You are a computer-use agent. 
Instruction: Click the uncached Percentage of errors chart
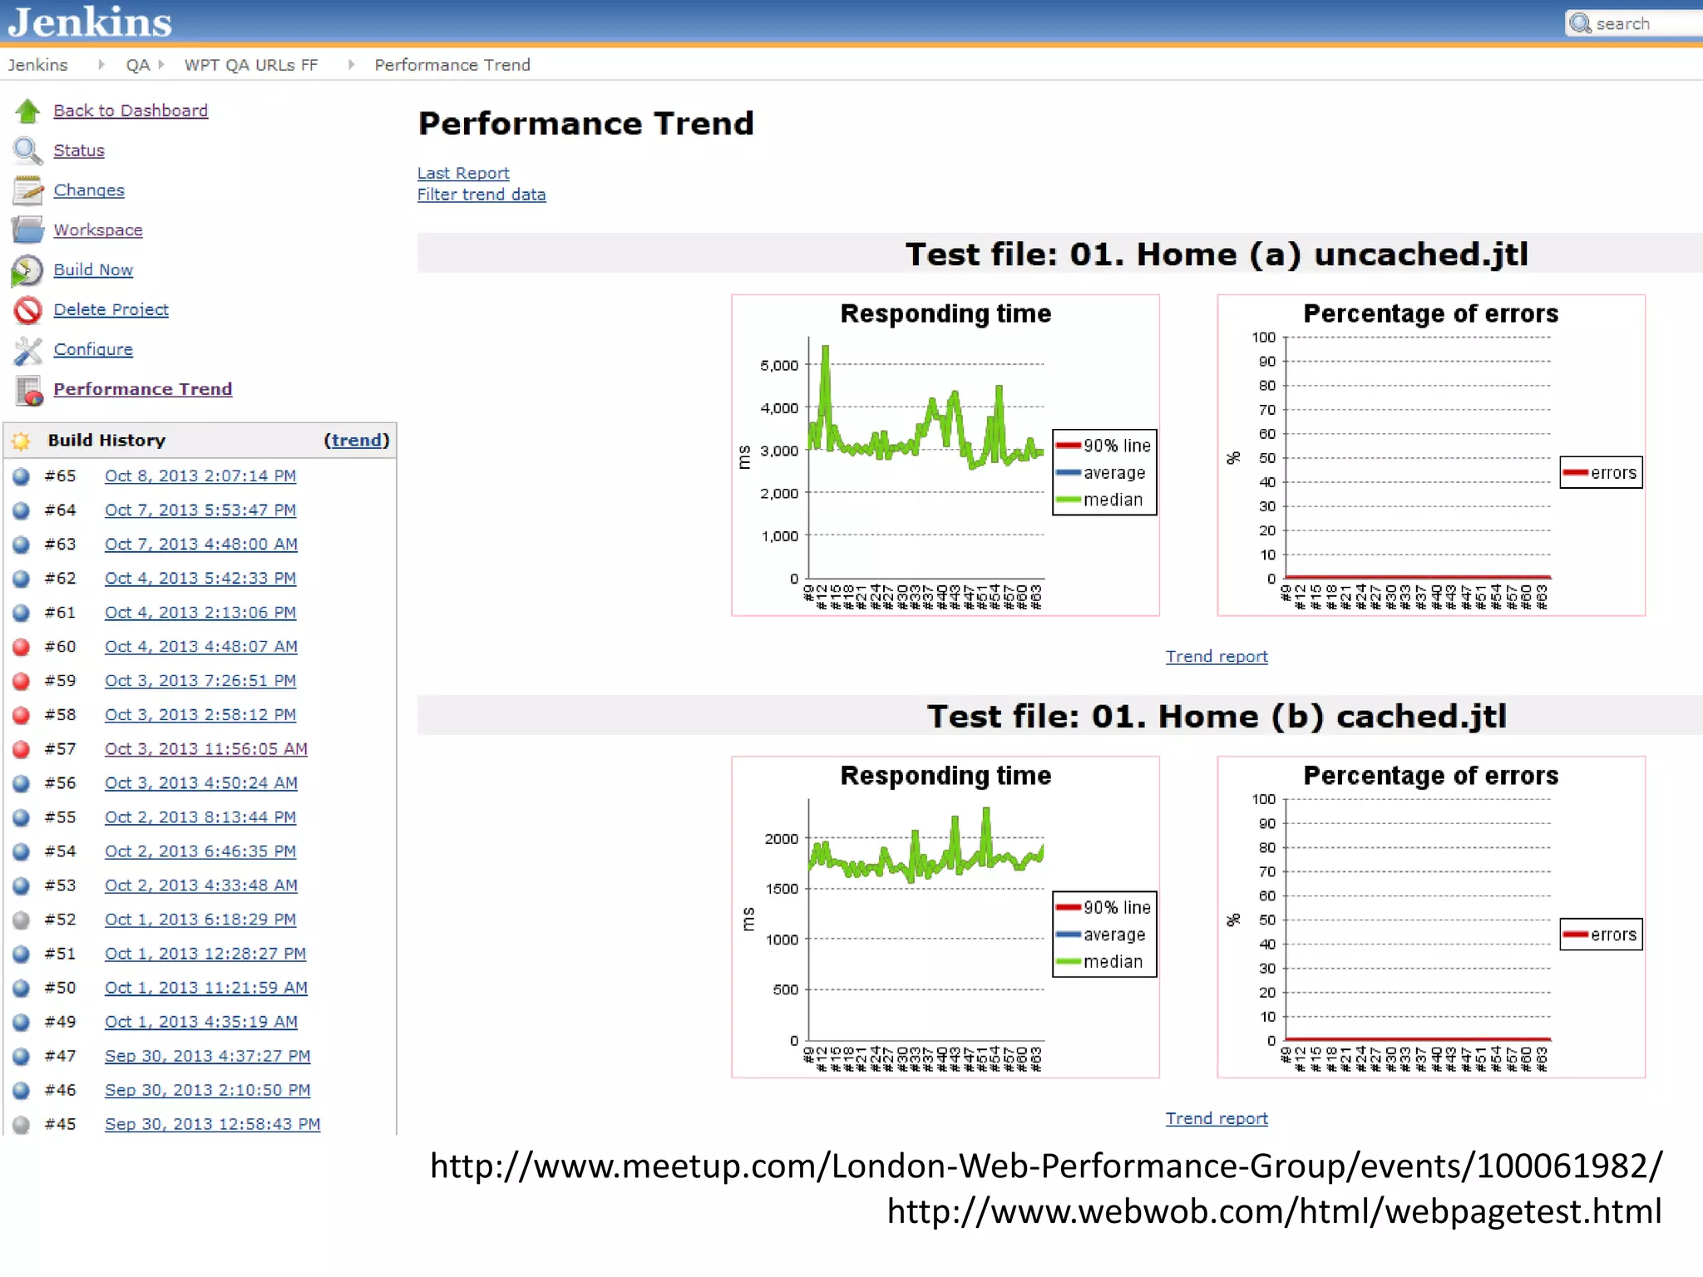[x=1431, y=456]
